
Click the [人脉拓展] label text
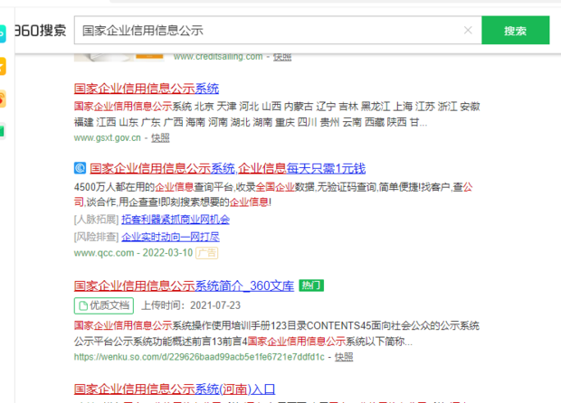[x=96, y=220]
